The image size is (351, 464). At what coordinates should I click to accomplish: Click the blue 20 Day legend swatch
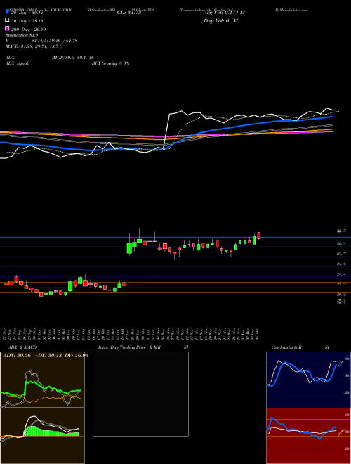coord(8,12)
